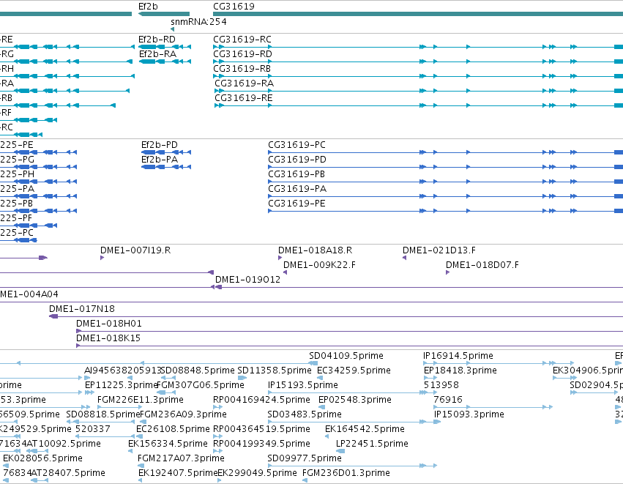623x484 pixels.
Task: Click the DME1-007I19.R clone label
Action: point(135,250)
